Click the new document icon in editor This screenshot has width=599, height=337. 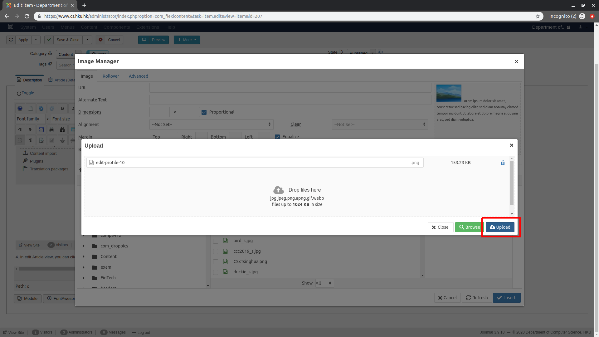pyautogui.click(x=31, y=108)
